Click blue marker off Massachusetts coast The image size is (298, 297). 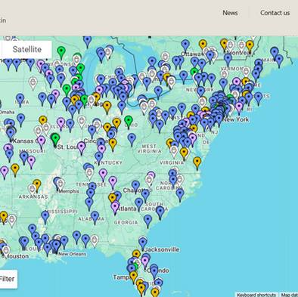point(259,98)
